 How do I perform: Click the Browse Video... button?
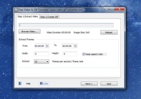[29, 31]
